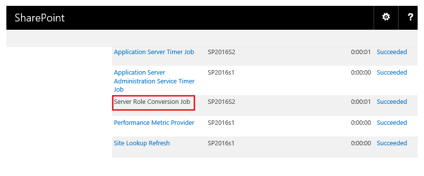Image resolution: width=424 pixels, height=176 pixels.
Task: Click the 0:00:01 duration of Server Role Conversion Job
Action: [x=361, y=101]
